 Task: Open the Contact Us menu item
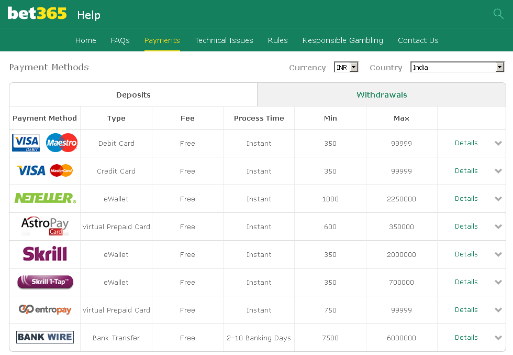pyautogui.click(x=418, y=40)
